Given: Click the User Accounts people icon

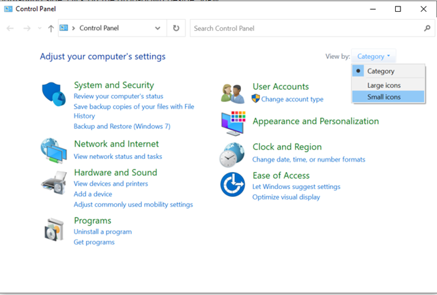Looking at the screenshot, I should tap(232, 94).
